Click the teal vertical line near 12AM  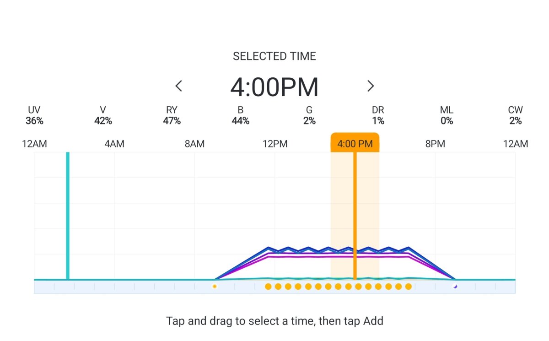pos(68,215)
